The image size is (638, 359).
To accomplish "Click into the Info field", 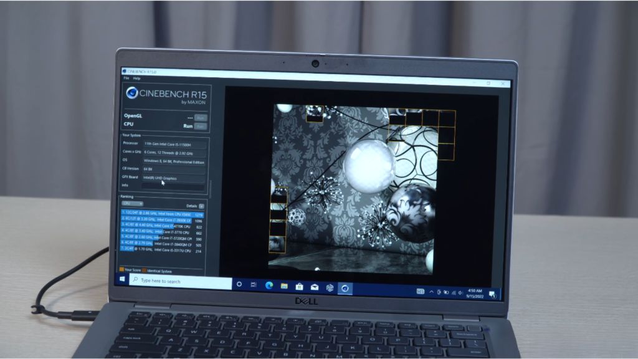I will click(x=173, y=186).
